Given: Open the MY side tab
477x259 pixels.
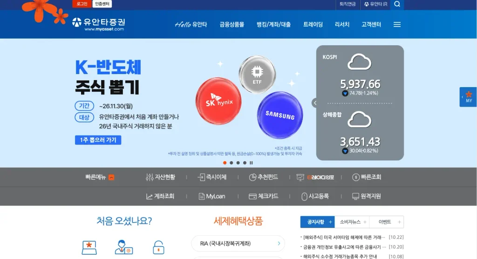Looking at the screenshot, I should click(x=468, y=97).
